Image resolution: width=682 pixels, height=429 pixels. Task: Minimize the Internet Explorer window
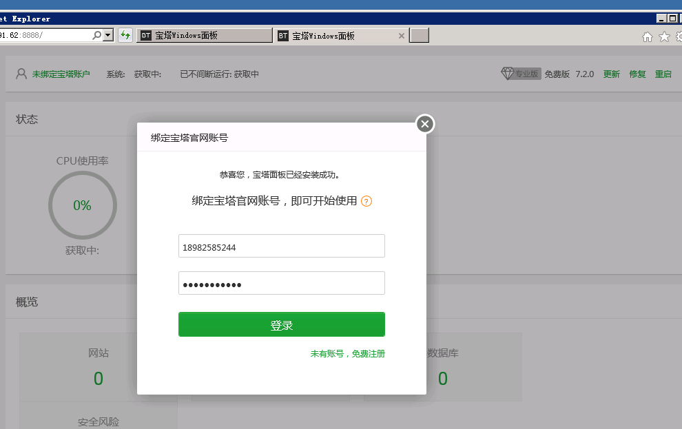[x=661, y=19]
